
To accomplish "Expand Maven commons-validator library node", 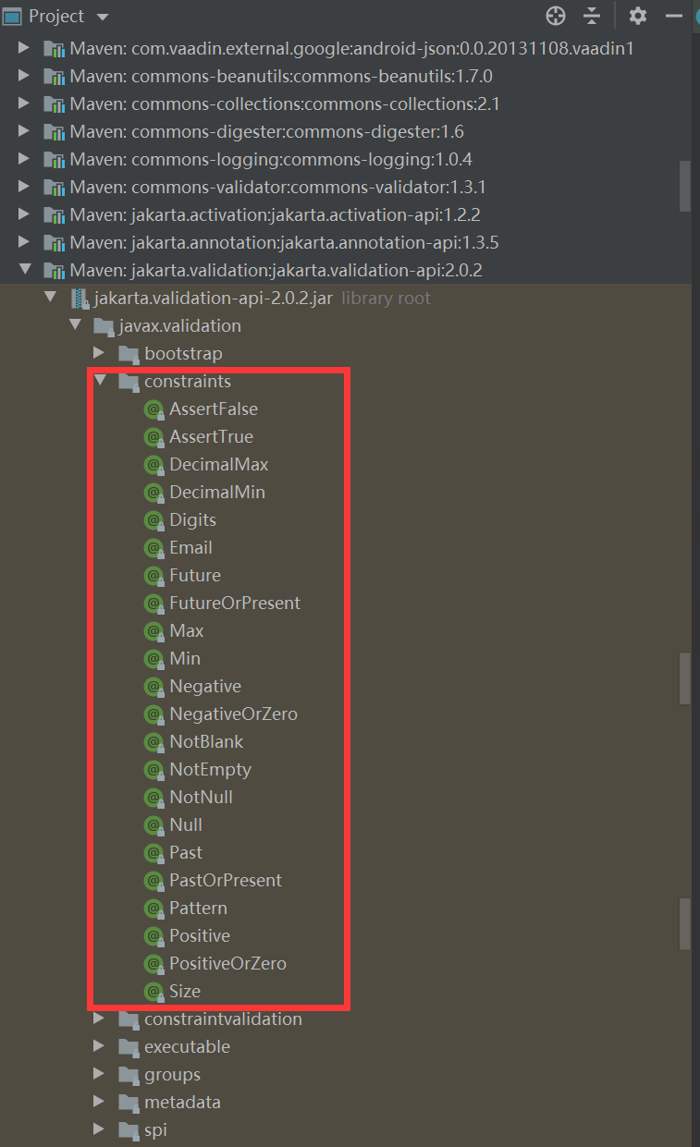I will tap(25, 187).
